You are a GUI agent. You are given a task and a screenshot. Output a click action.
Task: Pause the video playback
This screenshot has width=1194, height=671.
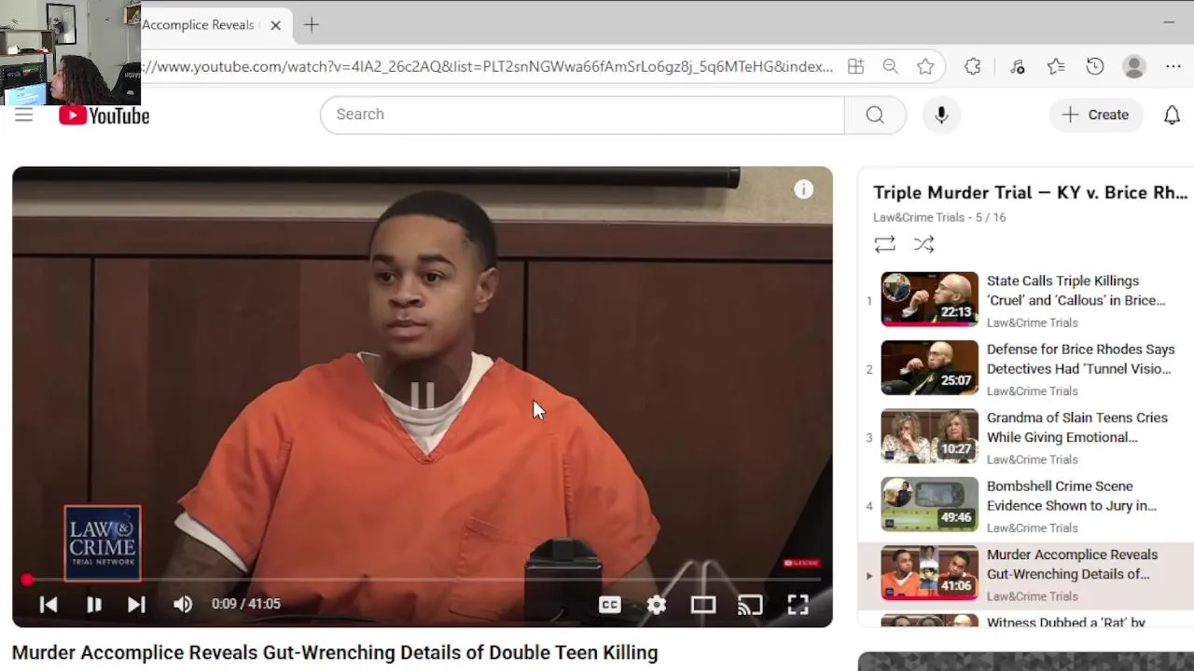click(x=93, y=604)
